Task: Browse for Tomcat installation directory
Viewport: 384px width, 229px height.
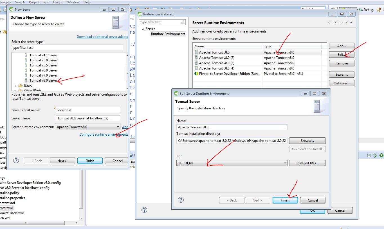Action: (x=307, y=141)
